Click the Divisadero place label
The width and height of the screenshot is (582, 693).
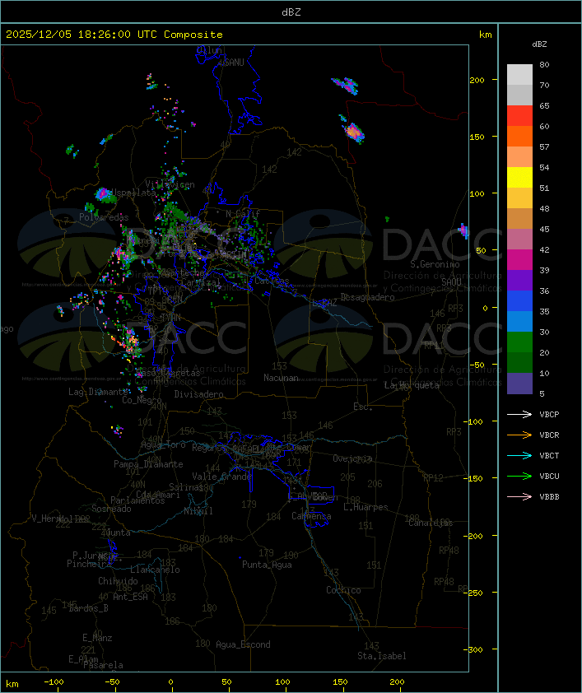[x=199, y=394]
